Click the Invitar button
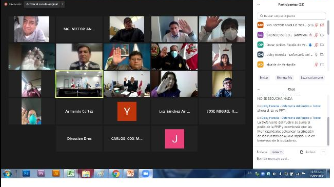Image resolution: width=334 pixels, height=187 pixels. click(264, 78)
